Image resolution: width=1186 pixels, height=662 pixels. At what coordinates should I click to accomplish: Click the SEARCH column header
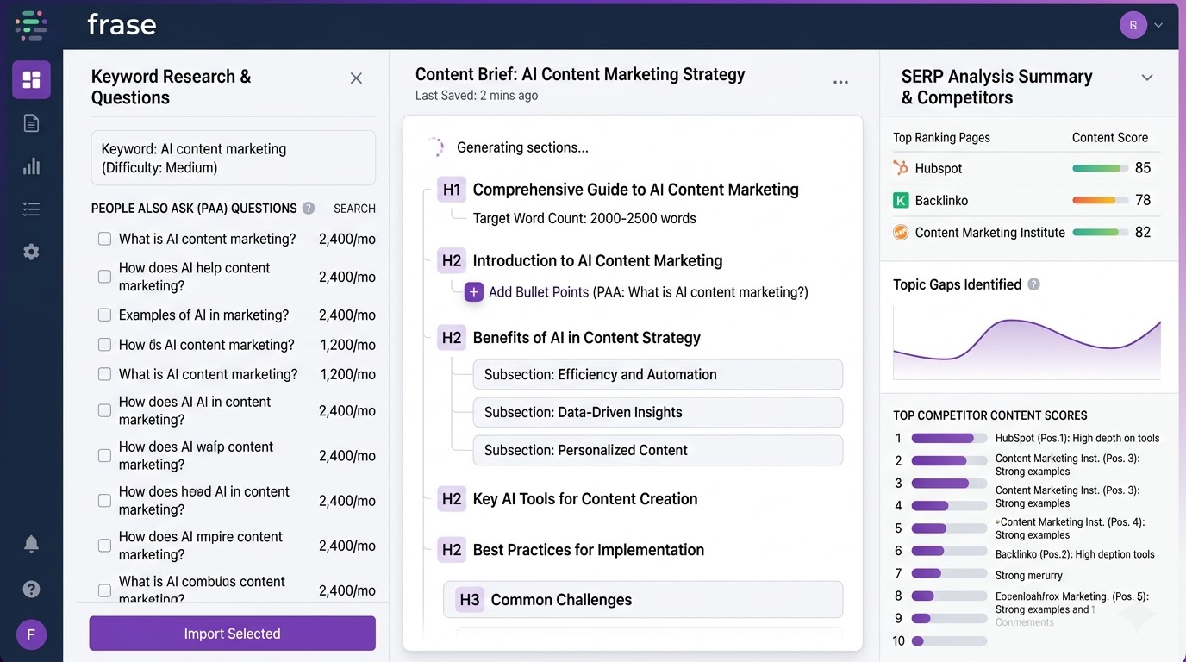354,209
